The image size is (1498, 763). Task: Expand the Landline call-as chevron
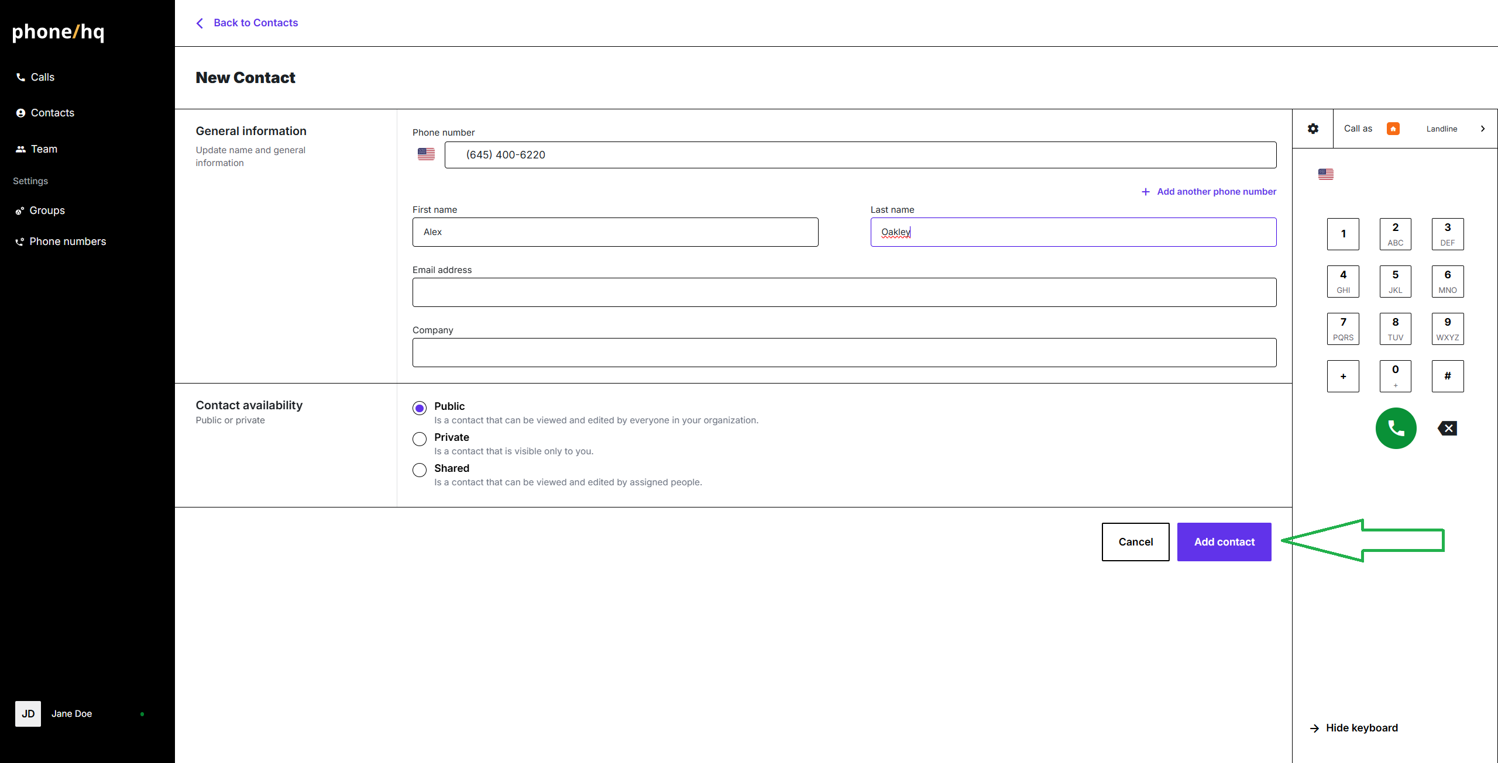pyautogui.click(x=1482, y=129)
